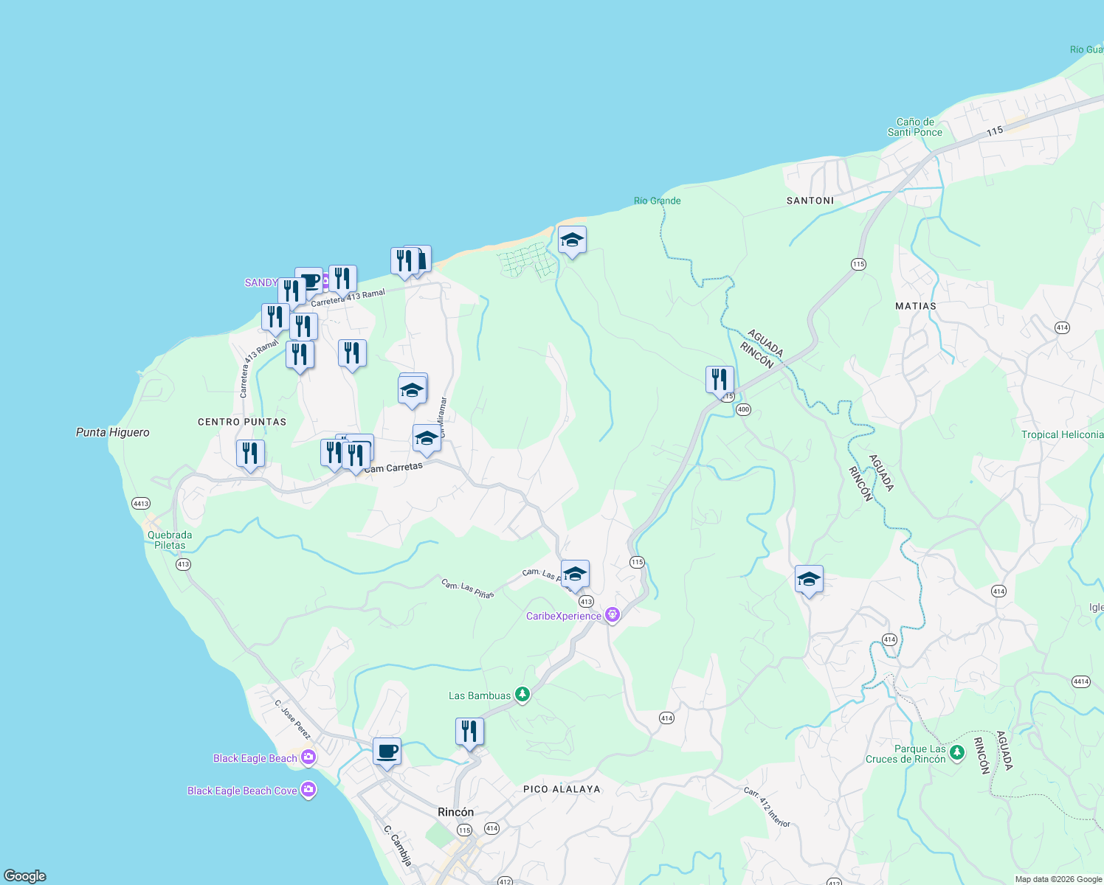Open the school marker near Río Grande beach
This screenshot has height=885, width=1104.
point(572,240)
